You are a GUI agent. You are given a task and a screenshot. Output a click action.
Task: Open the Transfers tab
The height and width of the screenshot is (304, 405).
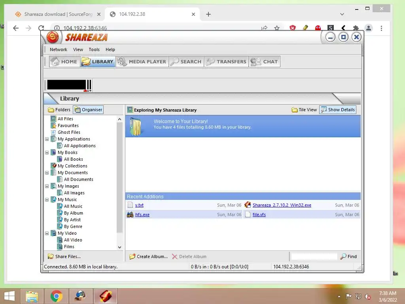[x=226, y=62]
